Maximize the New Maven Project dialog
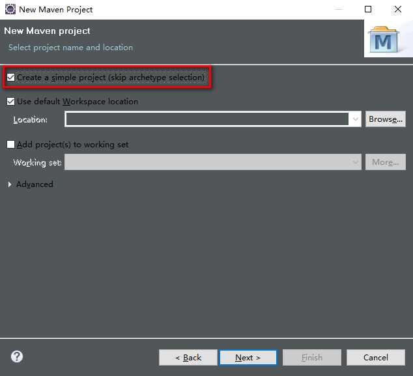Screen dimensions: 413x376 tap(368, 10)
